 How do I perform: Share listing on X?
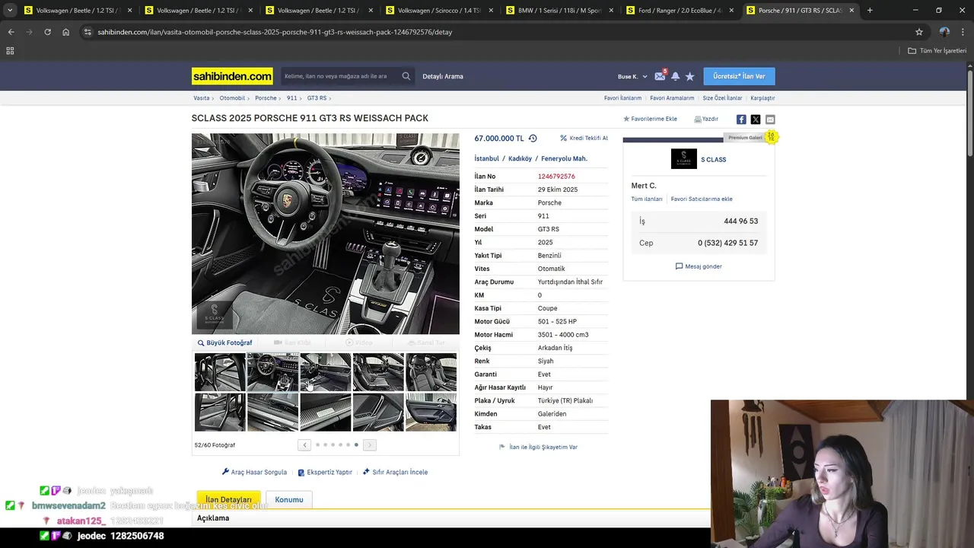click(756, 119)
